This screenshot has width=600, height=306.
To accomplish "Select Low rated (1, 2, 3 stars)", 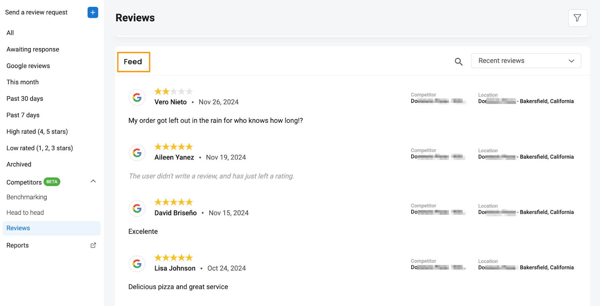I will (40, 148).
